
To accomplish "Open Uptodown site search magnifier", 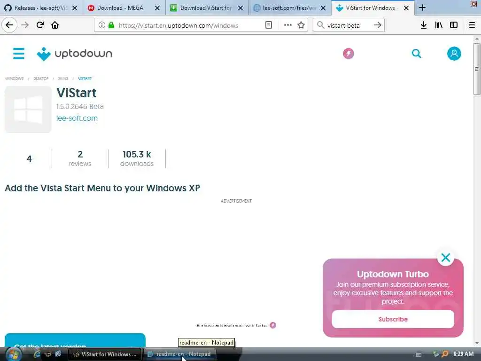I will click(x=416, y=54).
